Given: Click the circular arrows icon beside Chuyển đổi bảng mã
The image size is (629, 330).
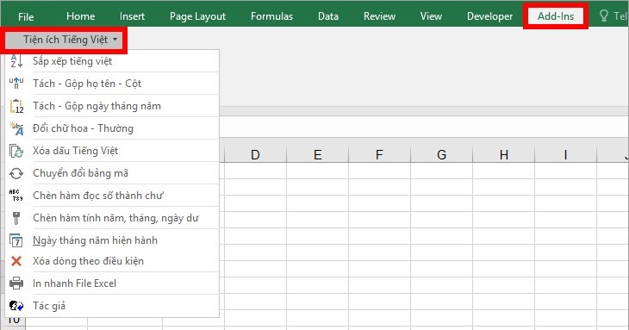Looking at the screenshot, I should [x=16, y=173].
